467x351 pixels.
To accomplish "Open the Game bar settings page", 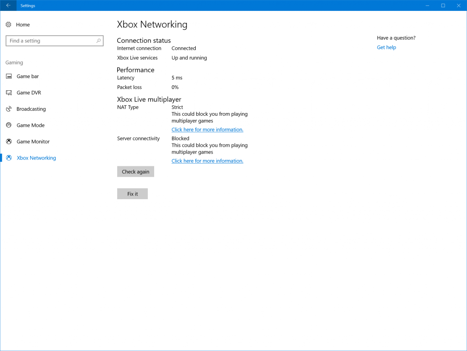I will coord(28,77).
